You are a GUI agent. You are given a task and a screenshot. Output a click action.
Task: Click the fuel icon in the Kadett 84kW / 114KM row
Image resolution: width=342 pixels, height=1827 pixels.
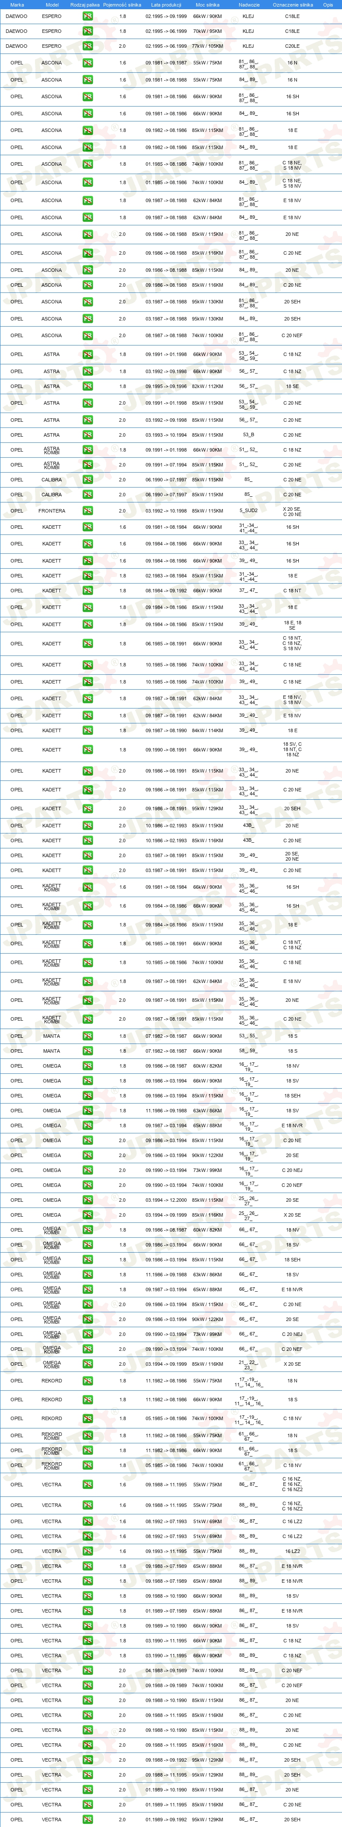tap(87, 730)
